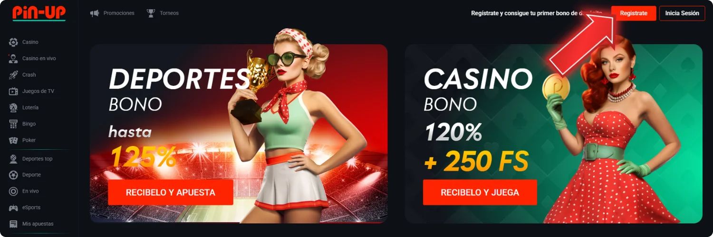
Task: Click the Pin-Up logo
Action: [39, 13]
